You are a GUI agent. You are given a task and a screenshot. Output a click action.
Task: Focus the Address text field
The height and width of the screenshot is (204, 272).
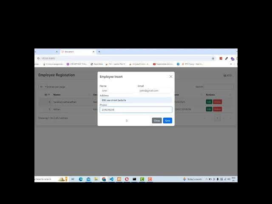136,100
